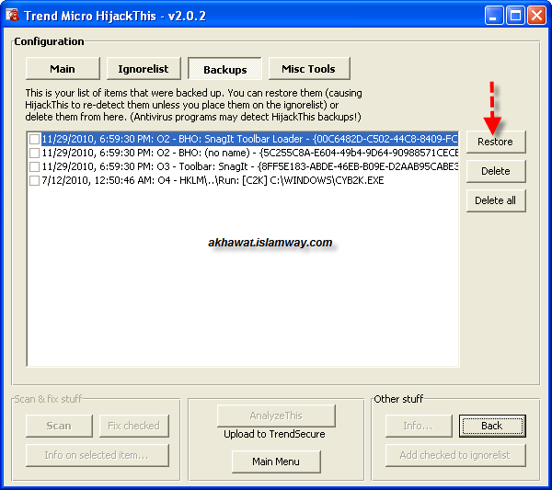This screenshot has height=490, width=552.
Task: Return to the Main Menu
Action: click(x=276, y=462)
